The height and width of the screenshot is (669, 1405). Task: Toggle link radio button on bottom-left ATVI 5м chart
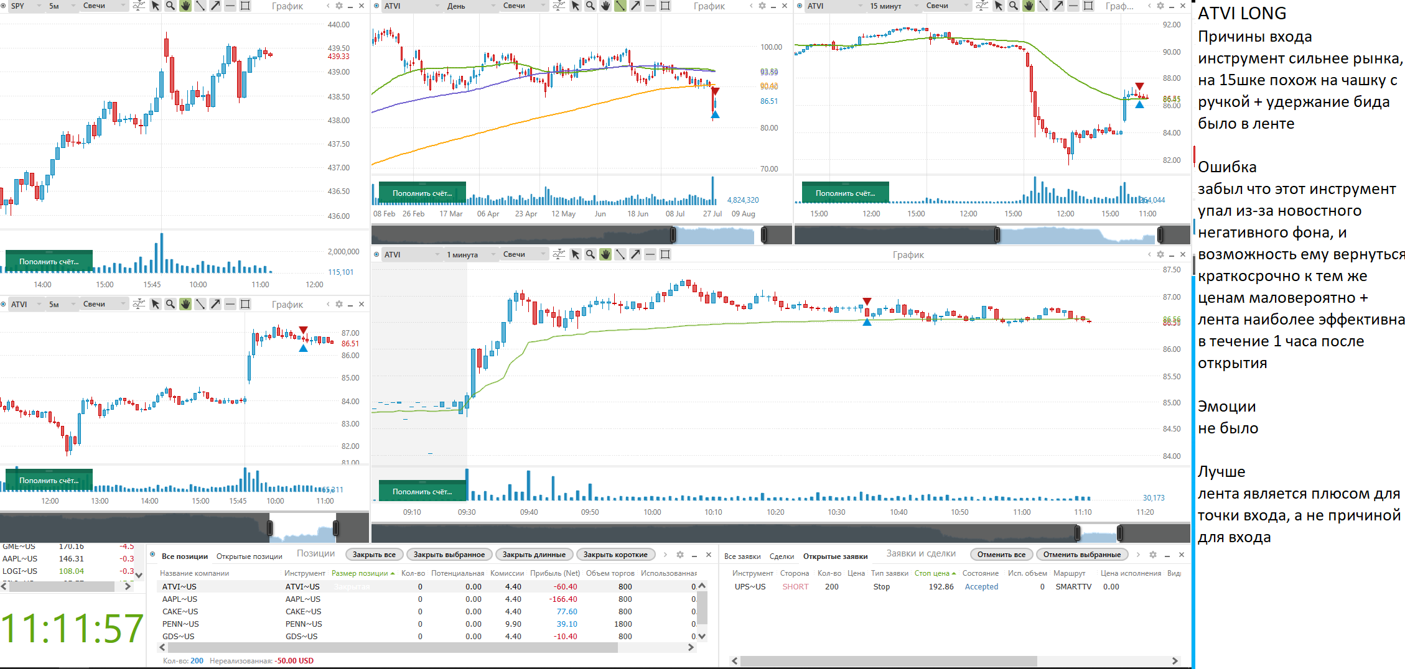3,304
